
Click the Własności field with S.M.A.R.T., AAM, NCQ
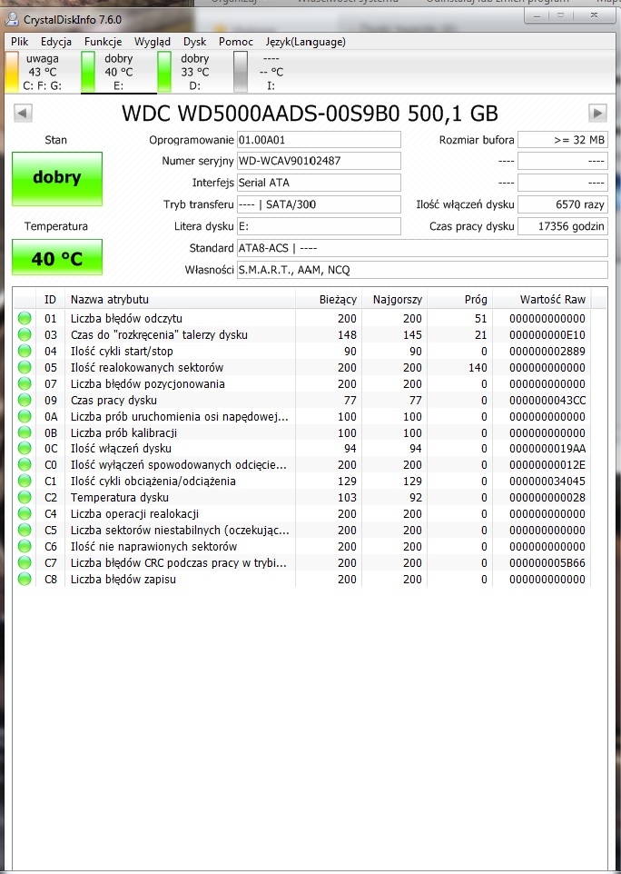click(422, 270)
